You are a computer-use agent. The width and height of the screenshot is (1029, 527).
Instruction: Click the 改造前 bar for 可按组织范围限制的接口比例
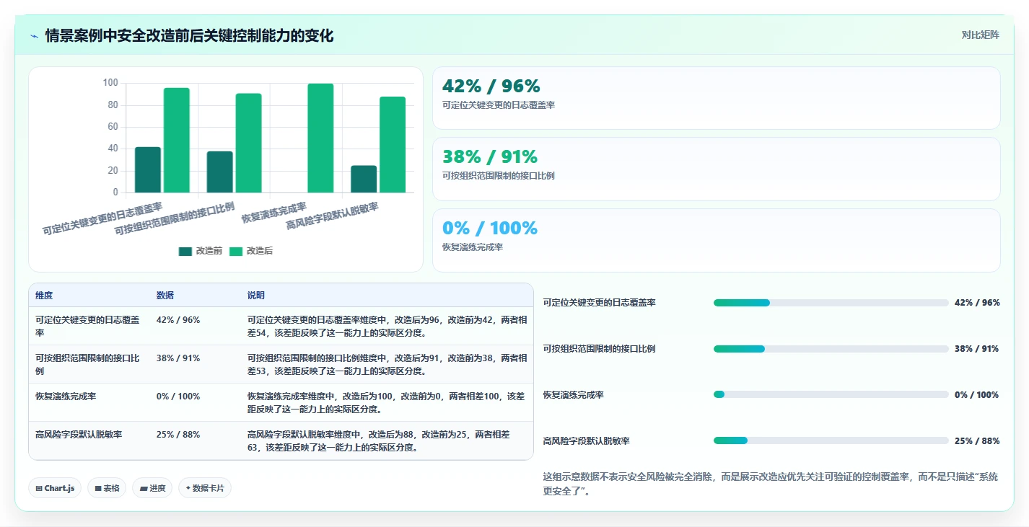coord(220,172)
